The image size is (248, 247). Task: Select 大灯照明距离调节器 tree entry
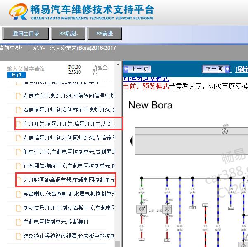tap(69, 180)
